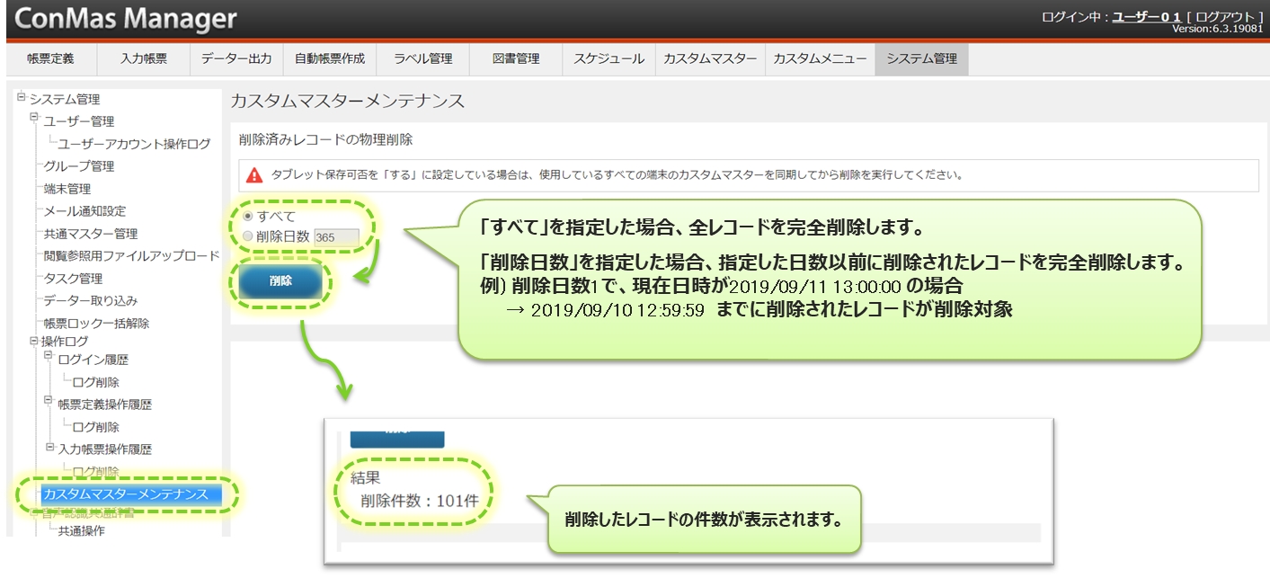Viewport: 1270px width, 578px height.
Task: Collapse the 操作ログ tree node
Action: click(34, 341)
